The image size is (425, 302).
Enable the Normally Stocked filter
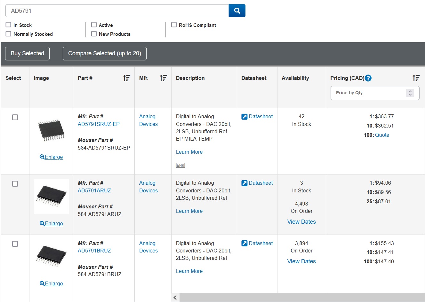pyautogui.click(x=8, y=34)
